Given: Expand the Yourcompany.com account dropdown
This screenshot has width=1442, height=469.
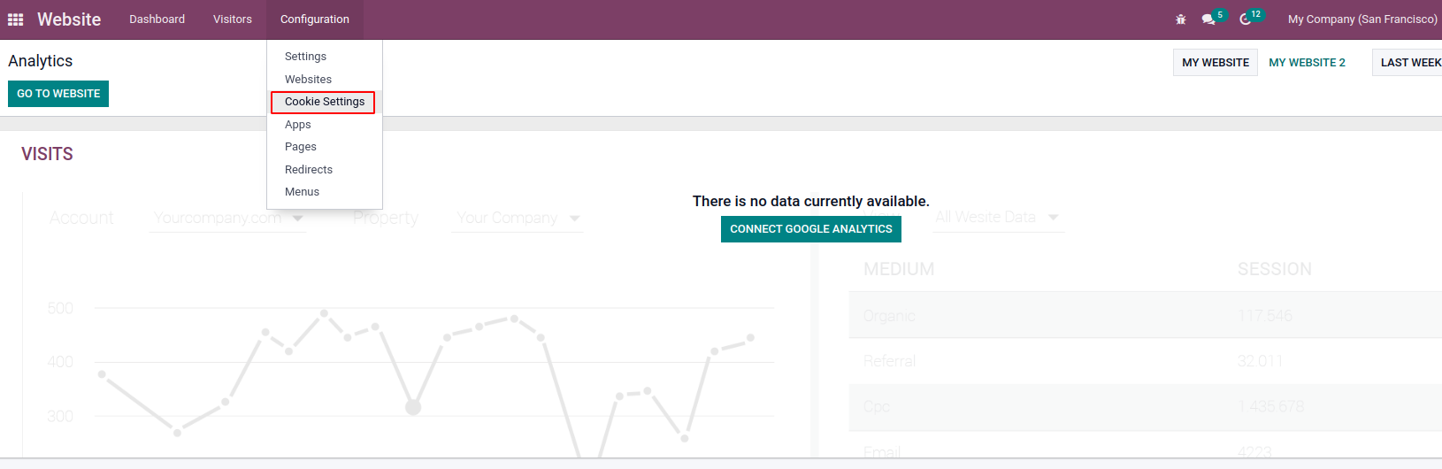Looking at the screenshot, I should click(x=228, y=218).
